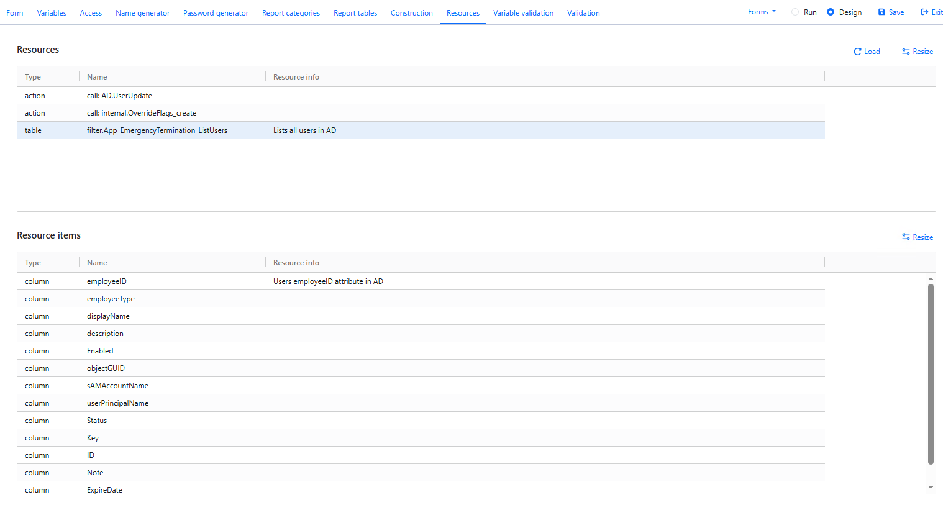Go to the Access tab
Screen dimensions: 943x505
pos(91,13)
